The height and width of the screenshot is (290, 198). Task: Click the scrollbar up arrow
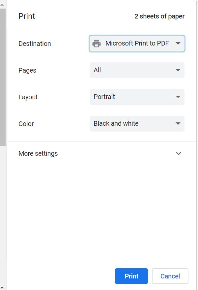[x=3, y=5]
